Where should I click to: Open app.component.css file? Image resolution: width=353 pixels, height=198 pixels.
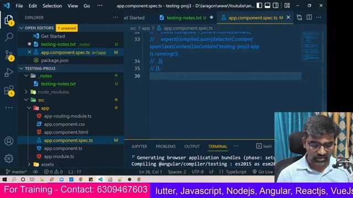(x=65, y=124)
